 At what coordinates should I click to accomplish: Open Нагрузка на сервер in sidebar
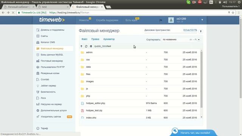pyautogui.click(x=51, y=104)
